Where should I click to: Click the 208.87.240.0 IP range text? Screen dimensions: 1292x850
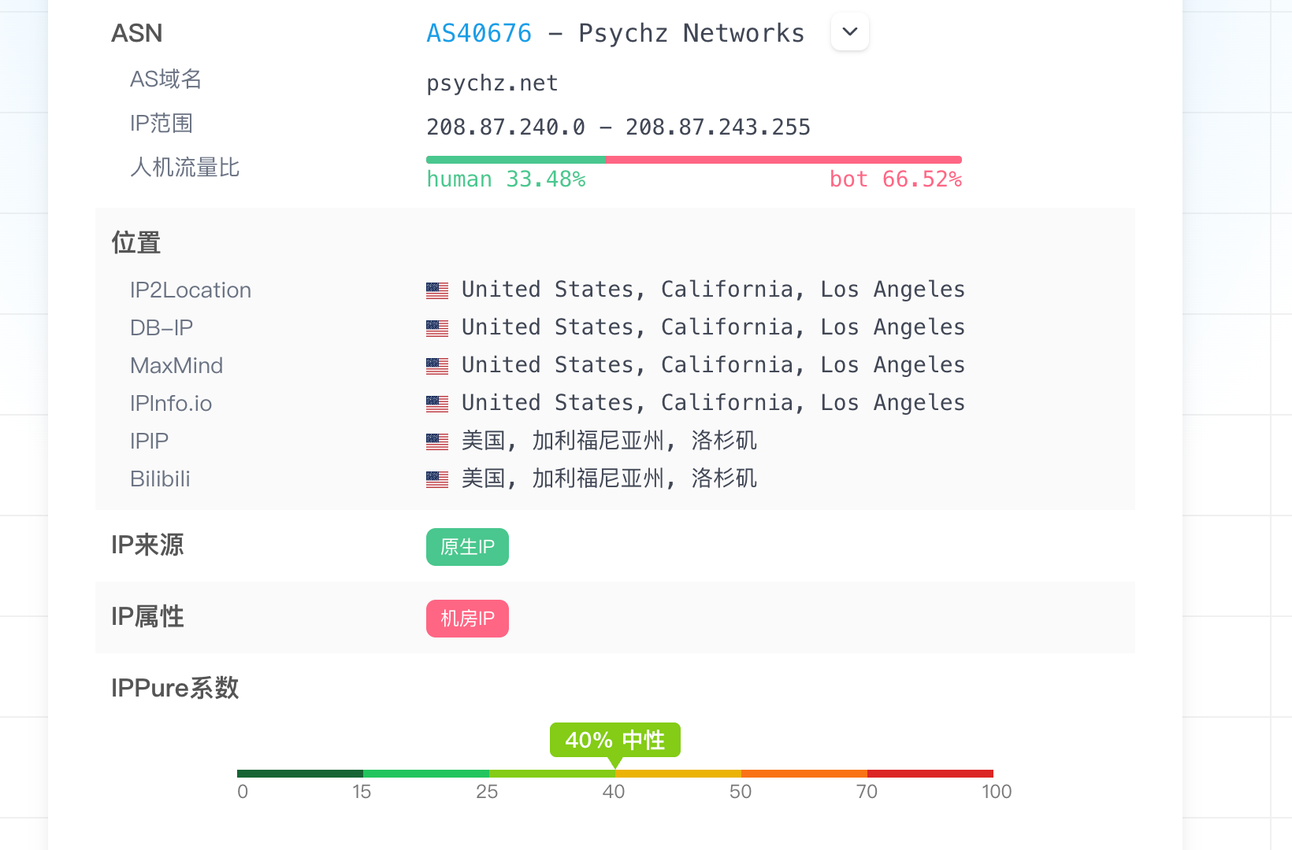[x=618, y=128]
